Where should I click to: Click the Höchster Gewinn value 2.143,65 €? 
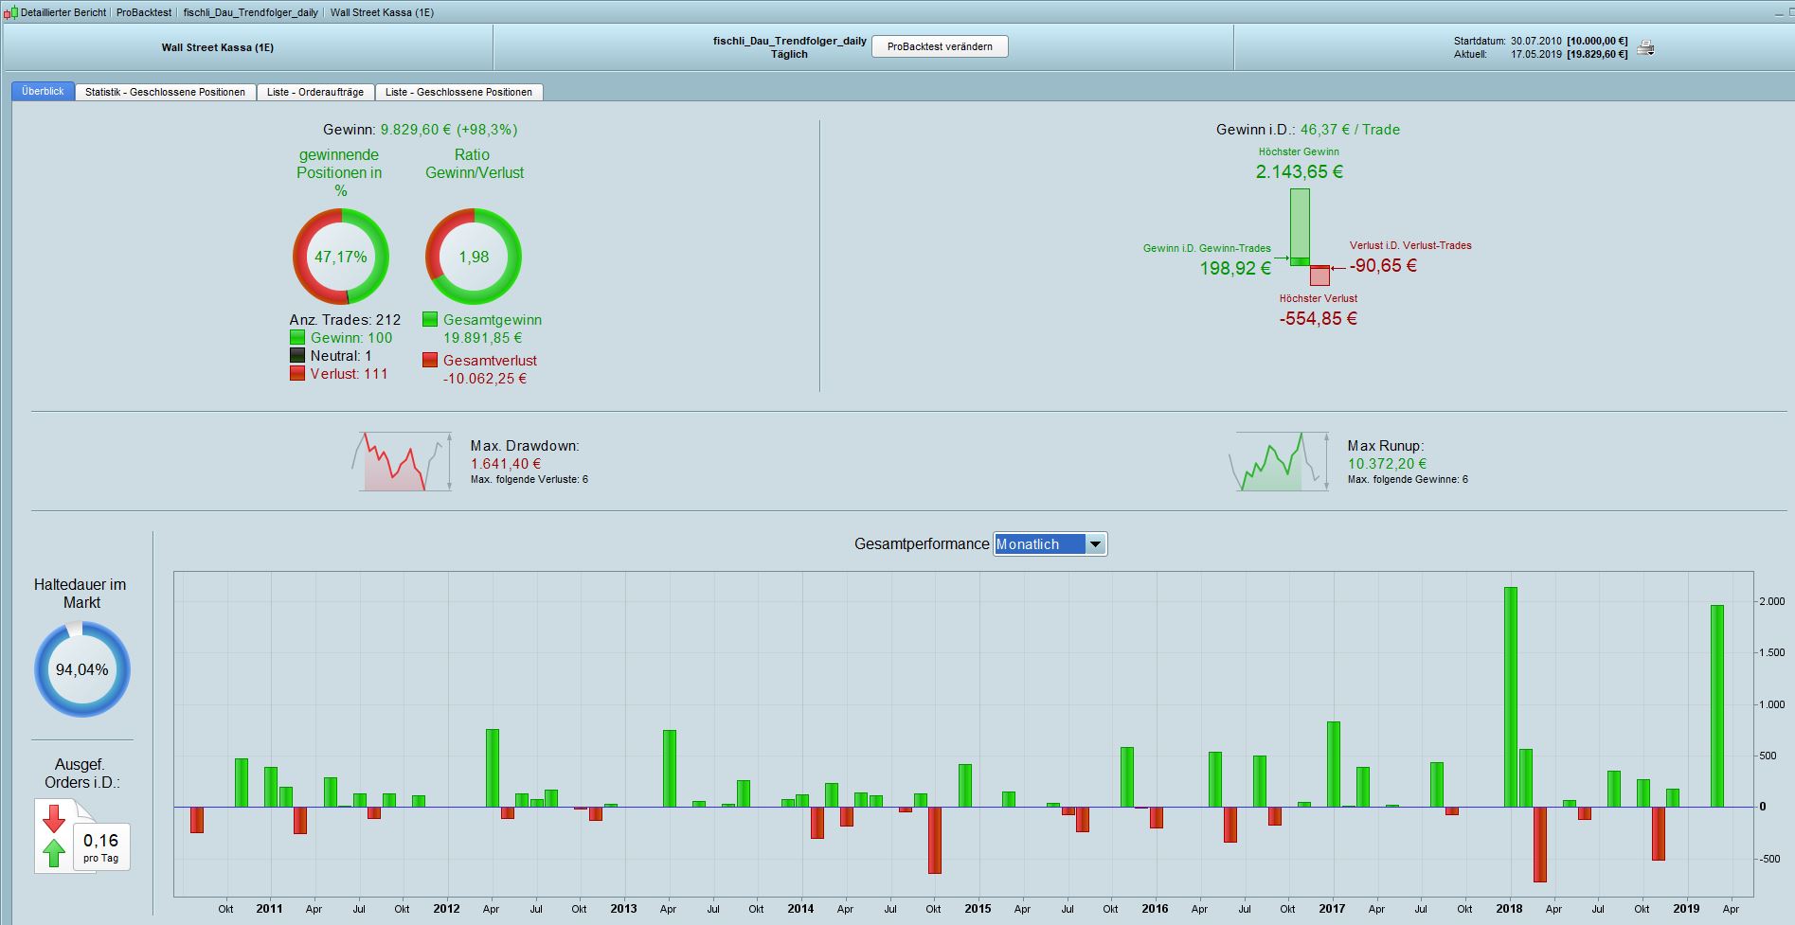coord(1300,171)
